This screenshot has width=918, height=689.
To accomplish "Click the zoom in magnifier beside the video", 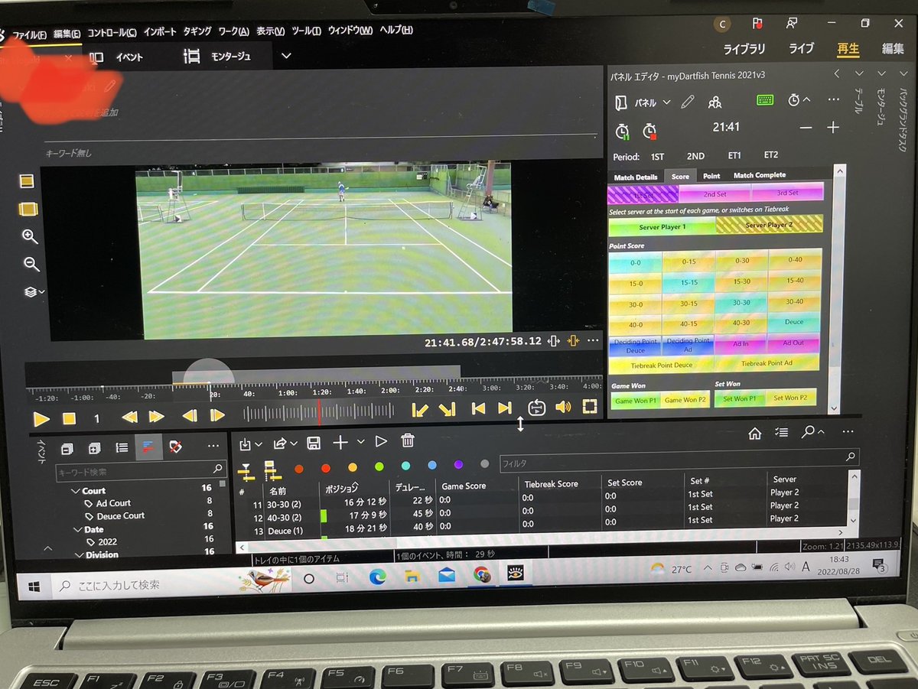I will pyautogui.click(x=30, y=236).
